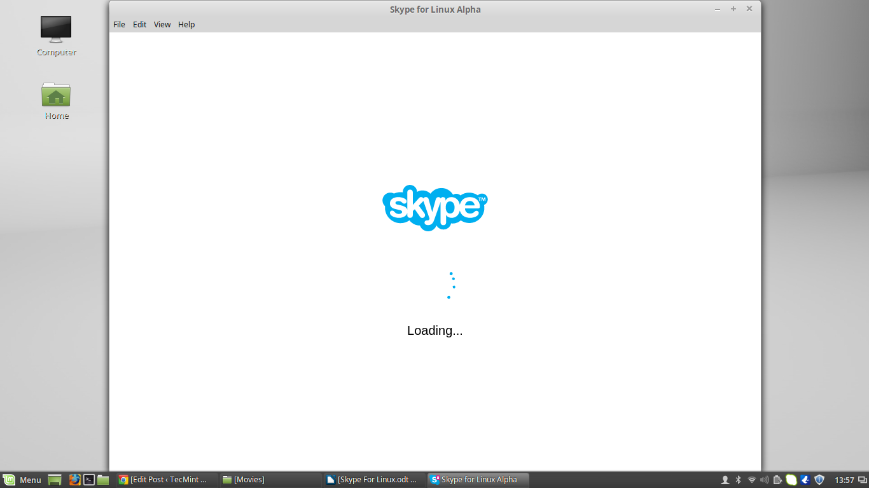The width and height of the screenshot is (869, 488).
Task: Open the update manager shield icon
Action: click(819, 480)
